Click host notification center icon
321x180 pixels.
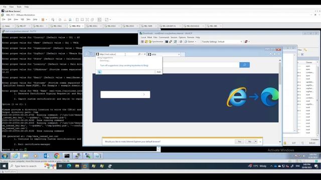[316, 166]
